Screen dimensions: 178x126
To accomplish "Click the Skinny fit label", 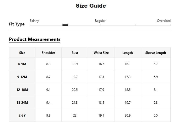I will (34, 21).
